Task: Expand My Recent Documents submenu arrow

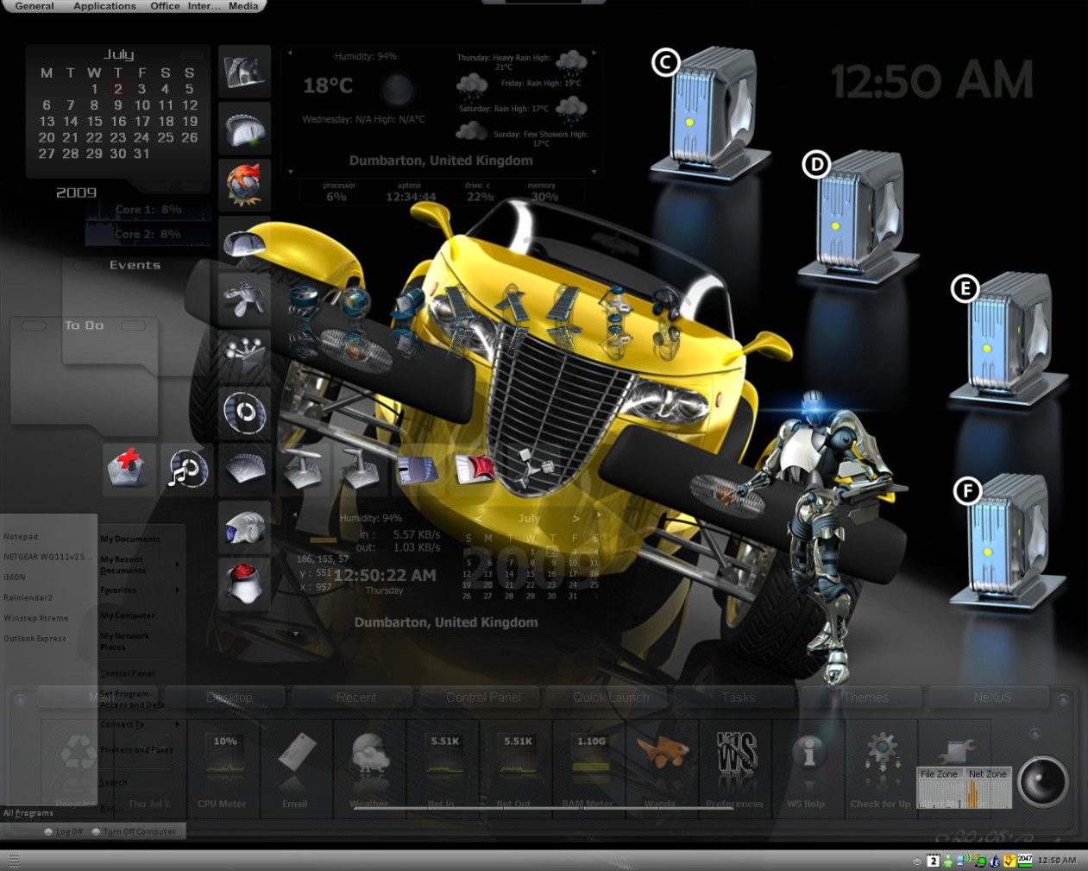Action: pyautogui.click(x=178, y=565)
